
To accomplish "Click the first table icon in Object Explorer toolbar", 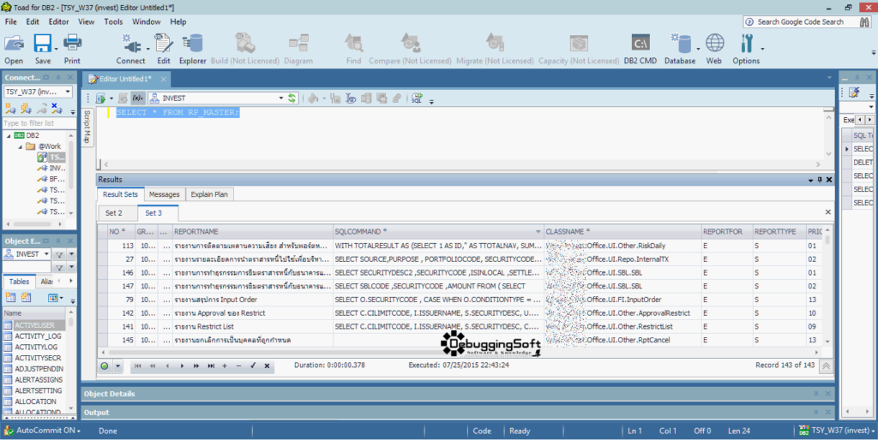I will coord(10,297).
